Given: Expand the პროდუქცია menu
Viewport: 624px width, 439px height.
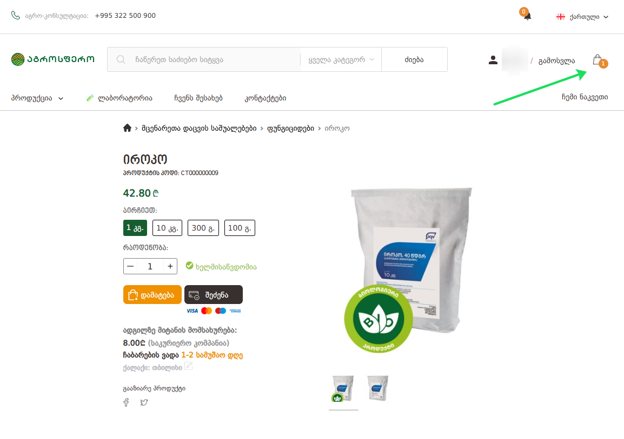Looking at the screenshot, I should pos(37,98).
